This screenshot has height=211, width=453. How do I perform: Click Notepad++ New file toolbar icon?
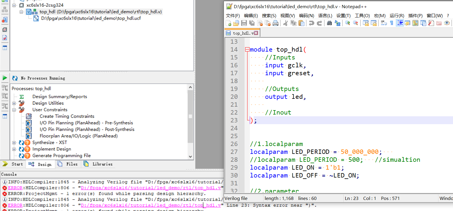(229, 23)
